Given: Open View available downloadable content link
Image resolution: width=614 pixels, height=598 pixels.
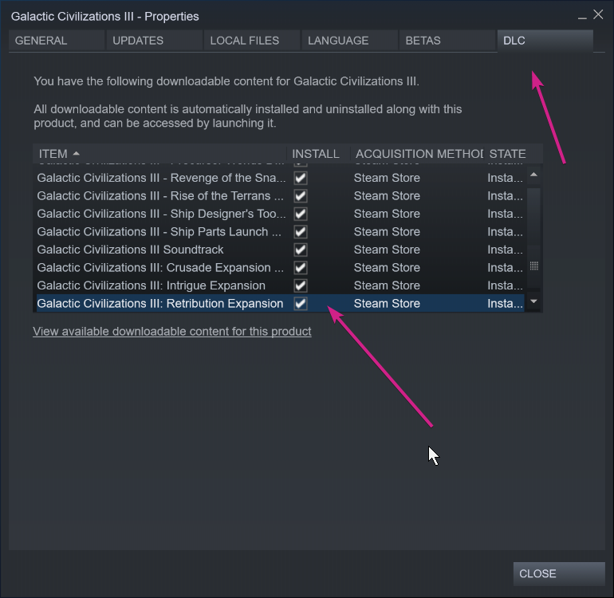Looking at the screenshot, I should [172, 331].
